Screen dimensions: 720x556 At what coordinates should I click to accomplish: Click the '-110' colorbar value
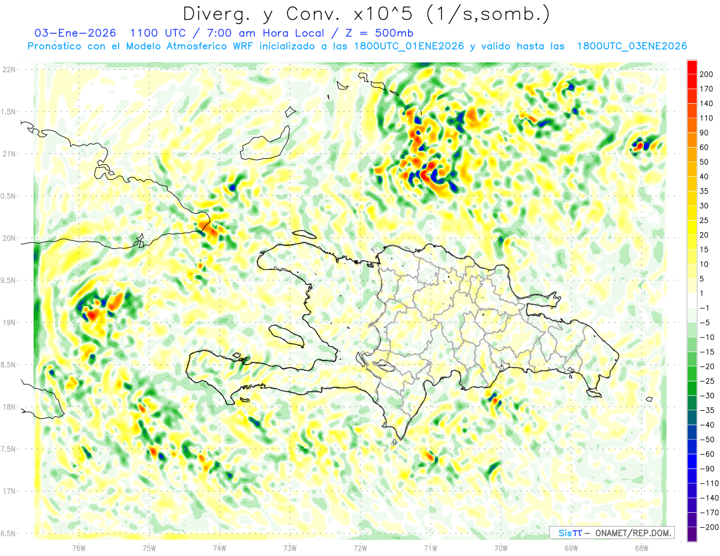[x=710, y=484]
